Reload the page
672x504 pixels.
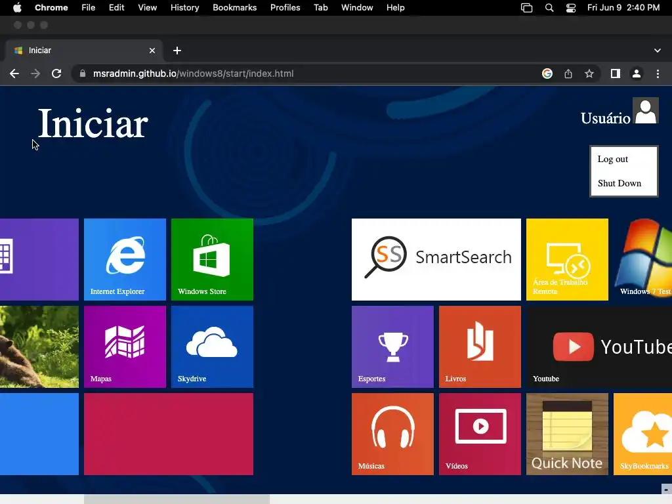click(x=56, y=73)
